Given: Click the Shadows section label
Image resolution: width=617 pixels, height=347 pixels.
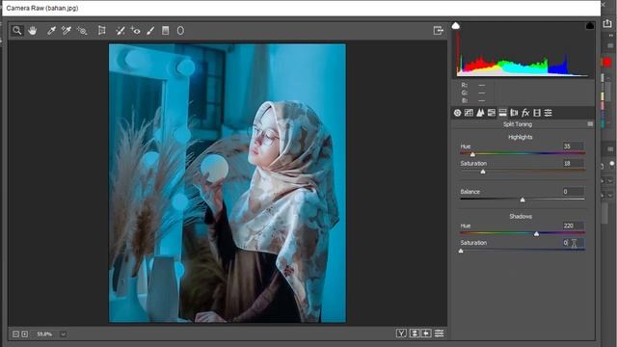Looking at the screenshot, I should coord(521,216).
